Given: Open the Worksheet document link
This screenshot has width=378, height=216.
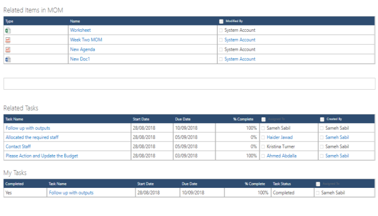Looking at the screenshot, I should pyautogui.click(x=80, y=30).
